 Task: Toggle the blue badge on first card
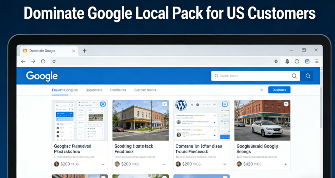click(103, 104)
